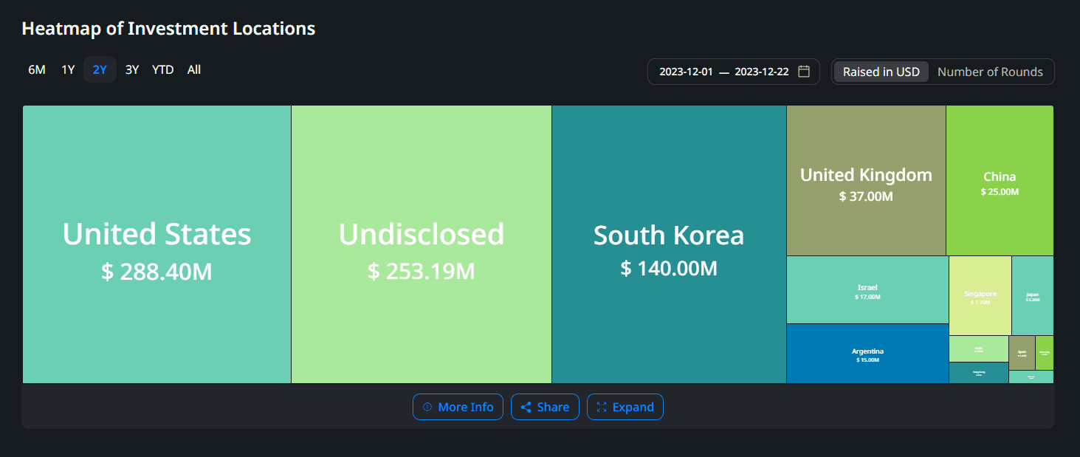The height and width of the screenshot is (457, 1080).
Task: Switch to the 6M time range tab
Action: [36, 69]
